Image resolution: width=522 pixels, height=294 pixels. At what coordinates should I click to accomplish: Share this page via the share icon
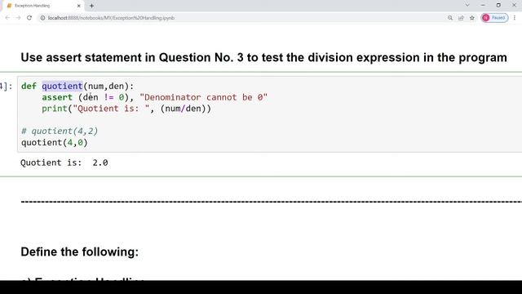click(x=461, y=18)
